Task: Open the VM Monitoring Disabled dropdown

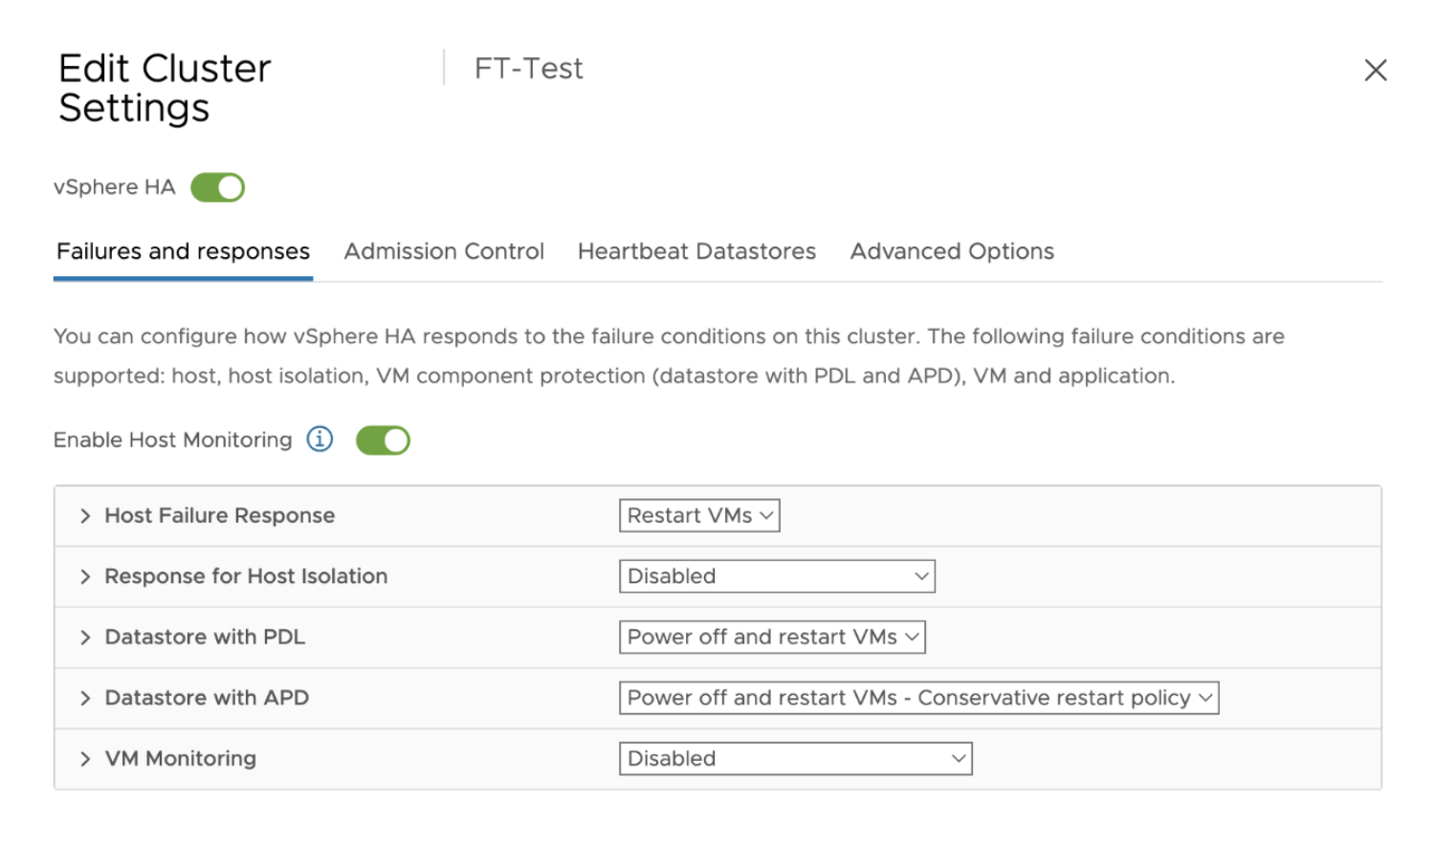Action: [795, 759]
